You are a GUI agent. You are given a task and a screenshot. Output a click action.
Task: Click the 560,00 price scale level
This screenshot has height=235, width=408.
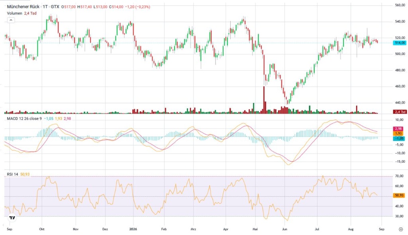400,5
